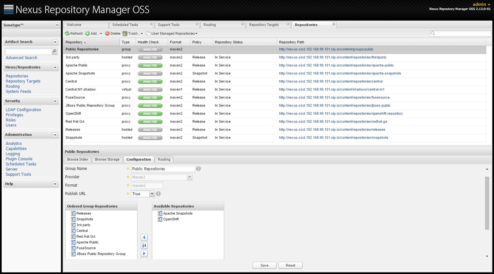Switch to the Repository Targets tab

point(264,25)
